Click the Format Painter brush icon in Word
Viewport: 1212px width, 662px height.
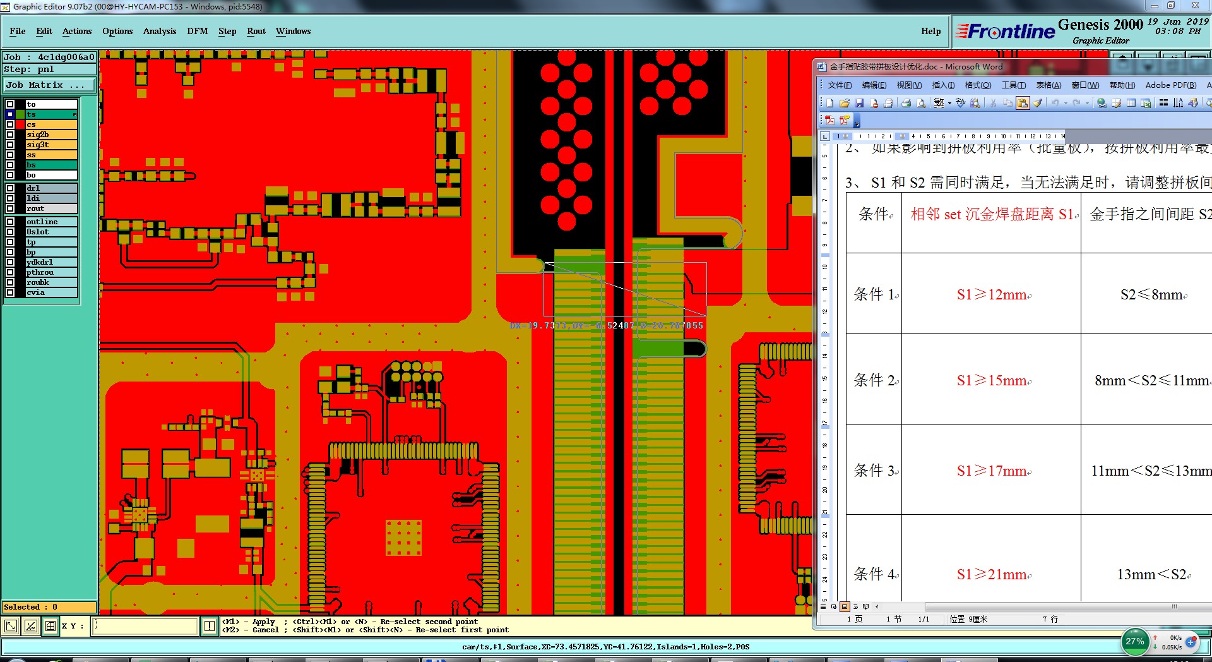pyautogui.click(x=1037, y=103)
